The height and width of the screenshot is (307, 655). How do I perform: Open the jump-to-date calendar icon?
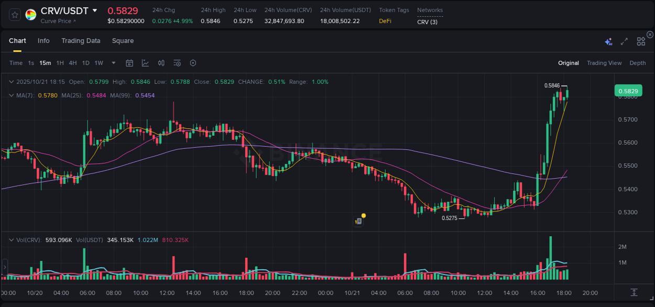coord(129,63)
